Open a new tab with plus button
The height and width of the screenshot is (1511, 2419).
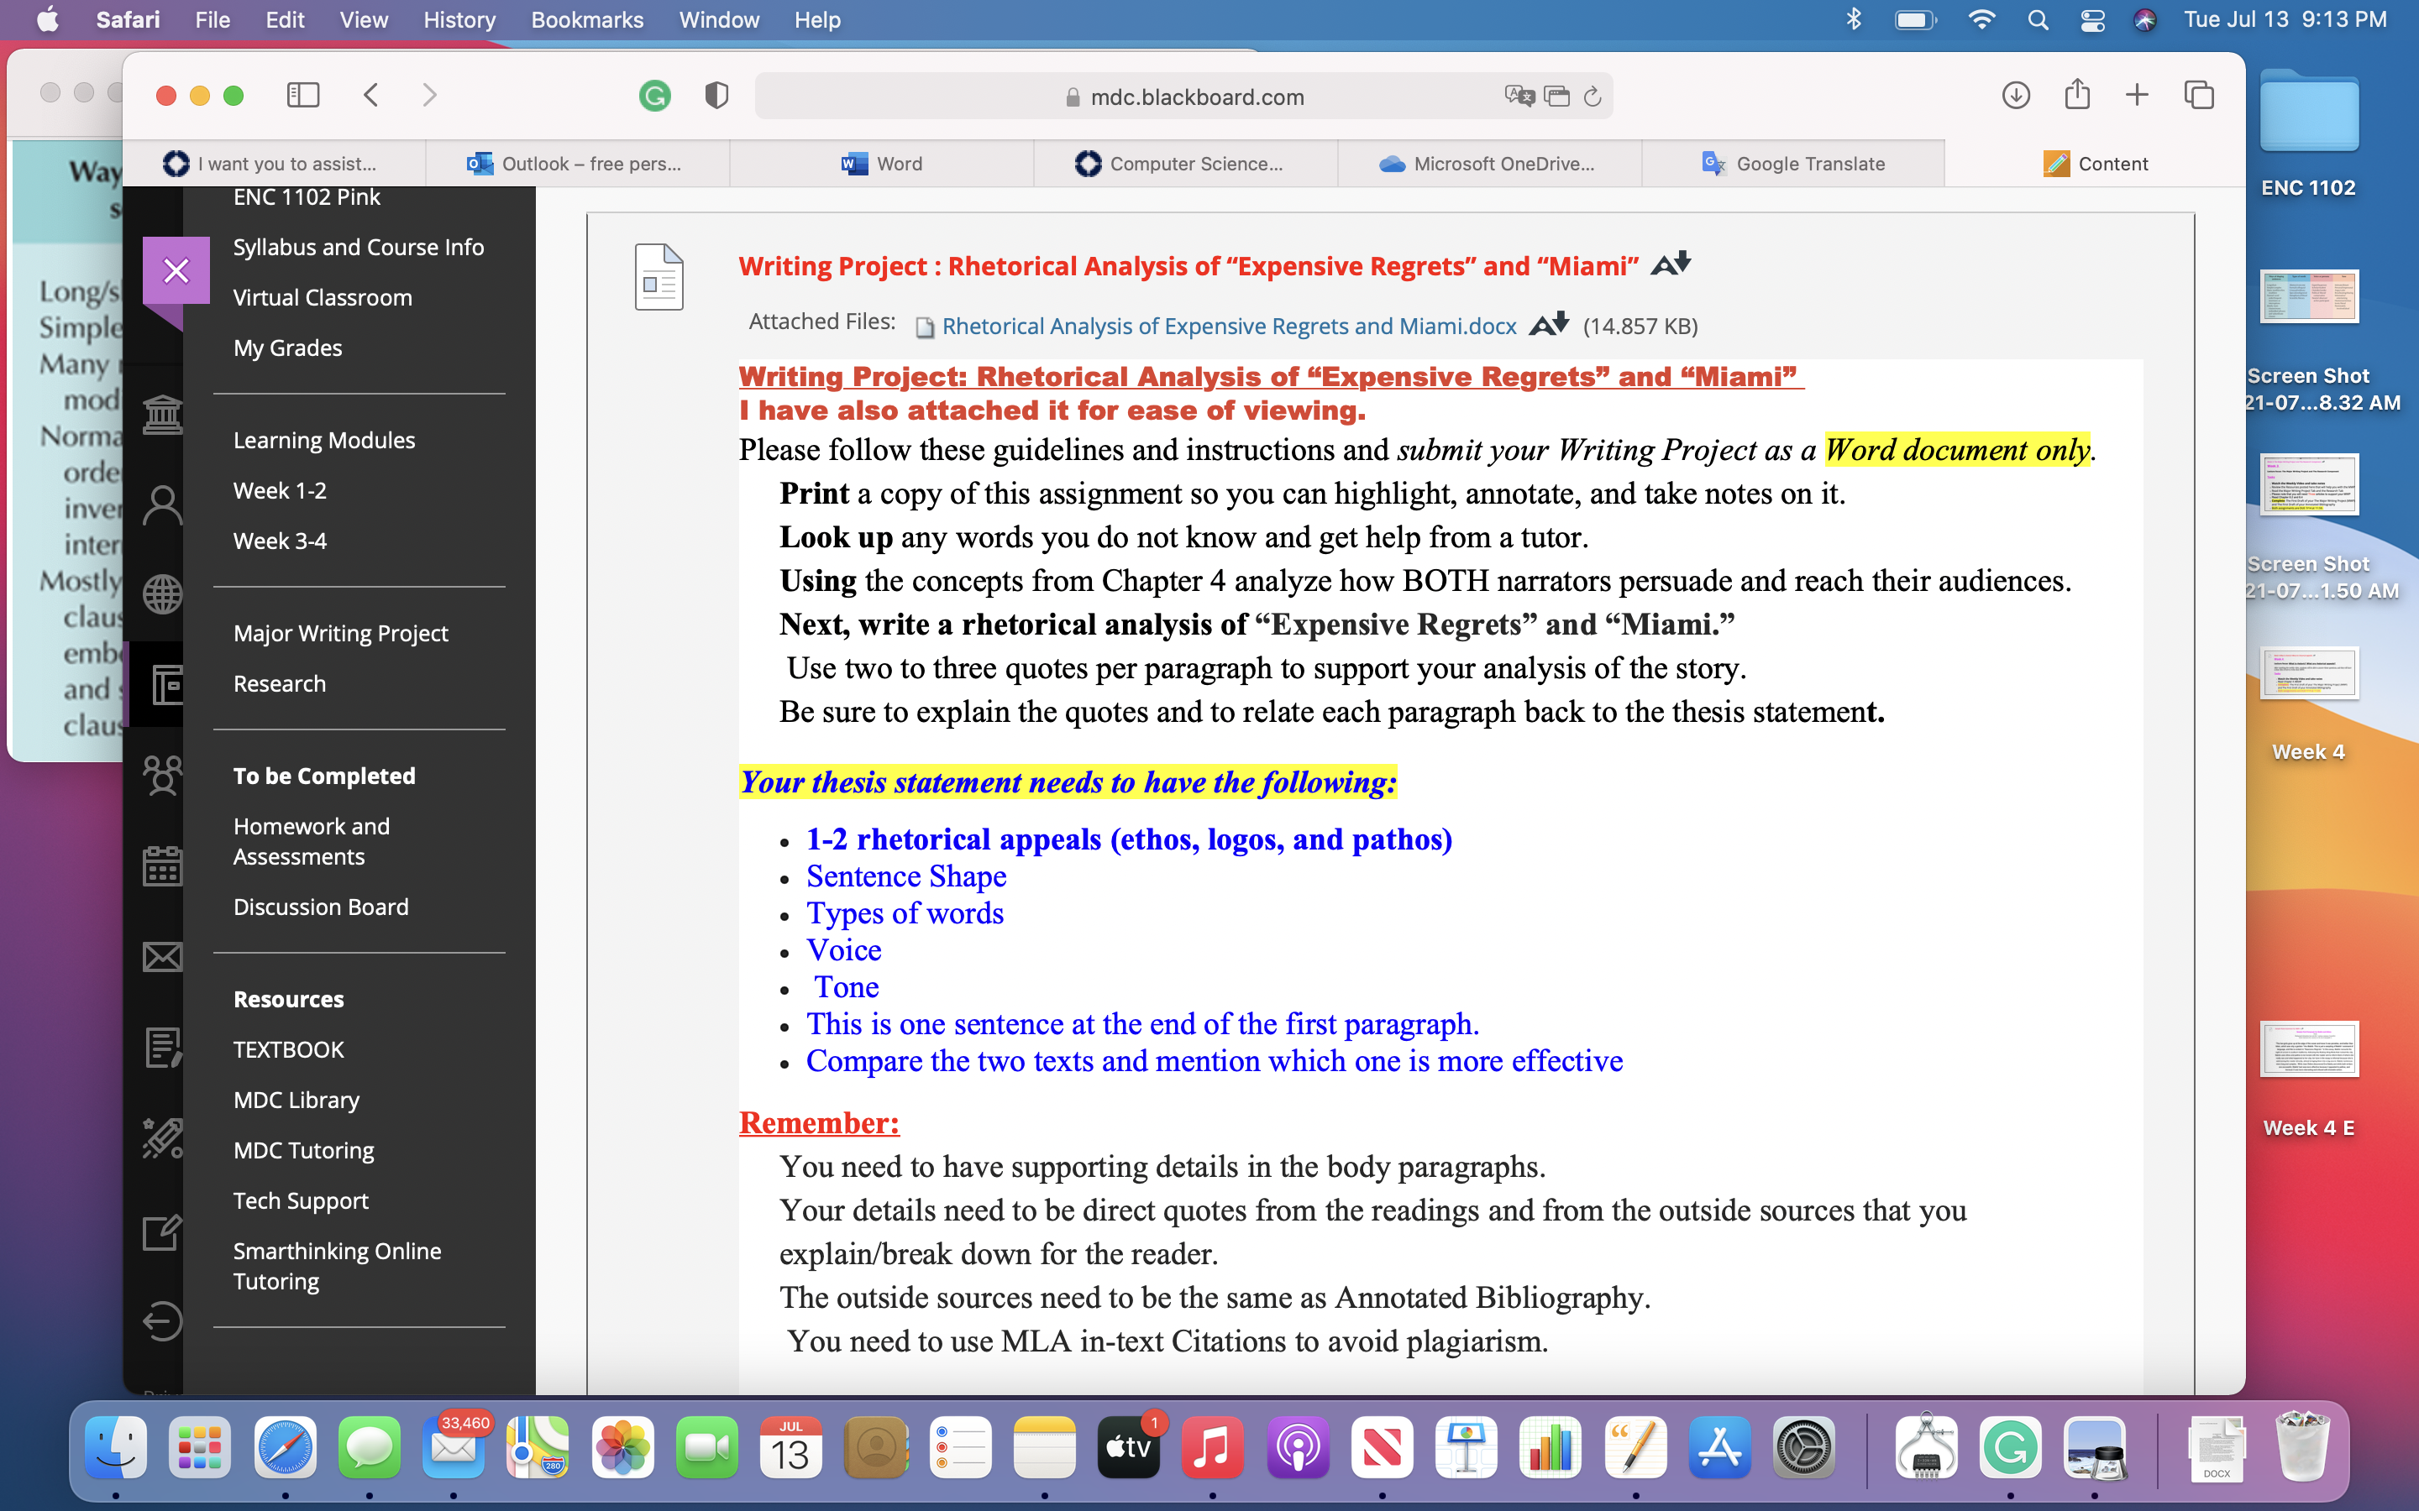pyautogui.click(x=2137, y=95)
